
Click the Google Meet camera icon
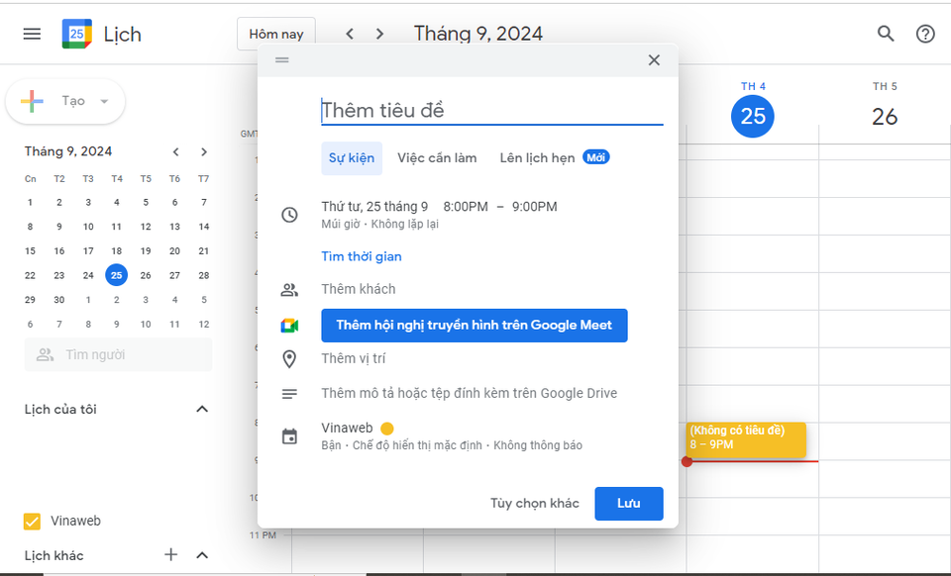tap(289, 326)
